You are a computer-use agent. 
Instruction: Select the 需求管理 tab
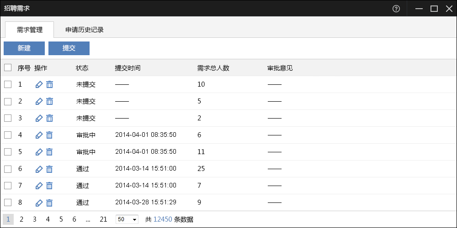click(30, 30)
